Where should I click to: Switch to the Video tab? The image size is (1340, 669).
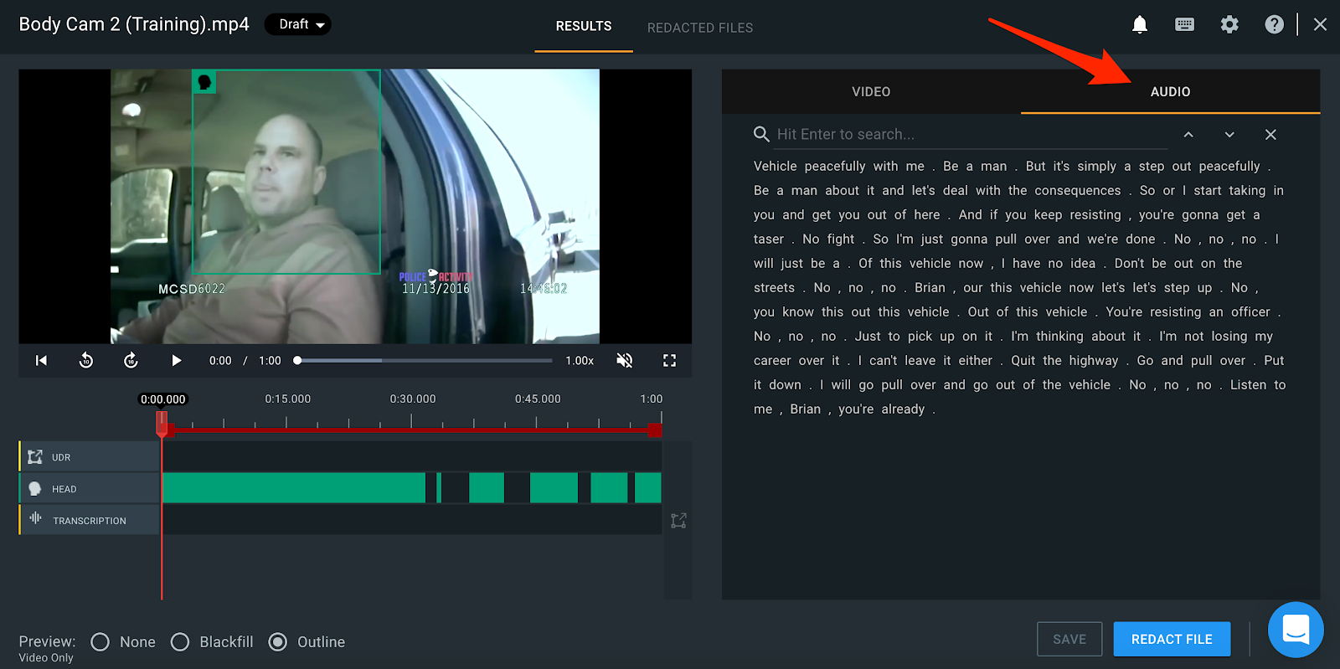tap(871, 92)
